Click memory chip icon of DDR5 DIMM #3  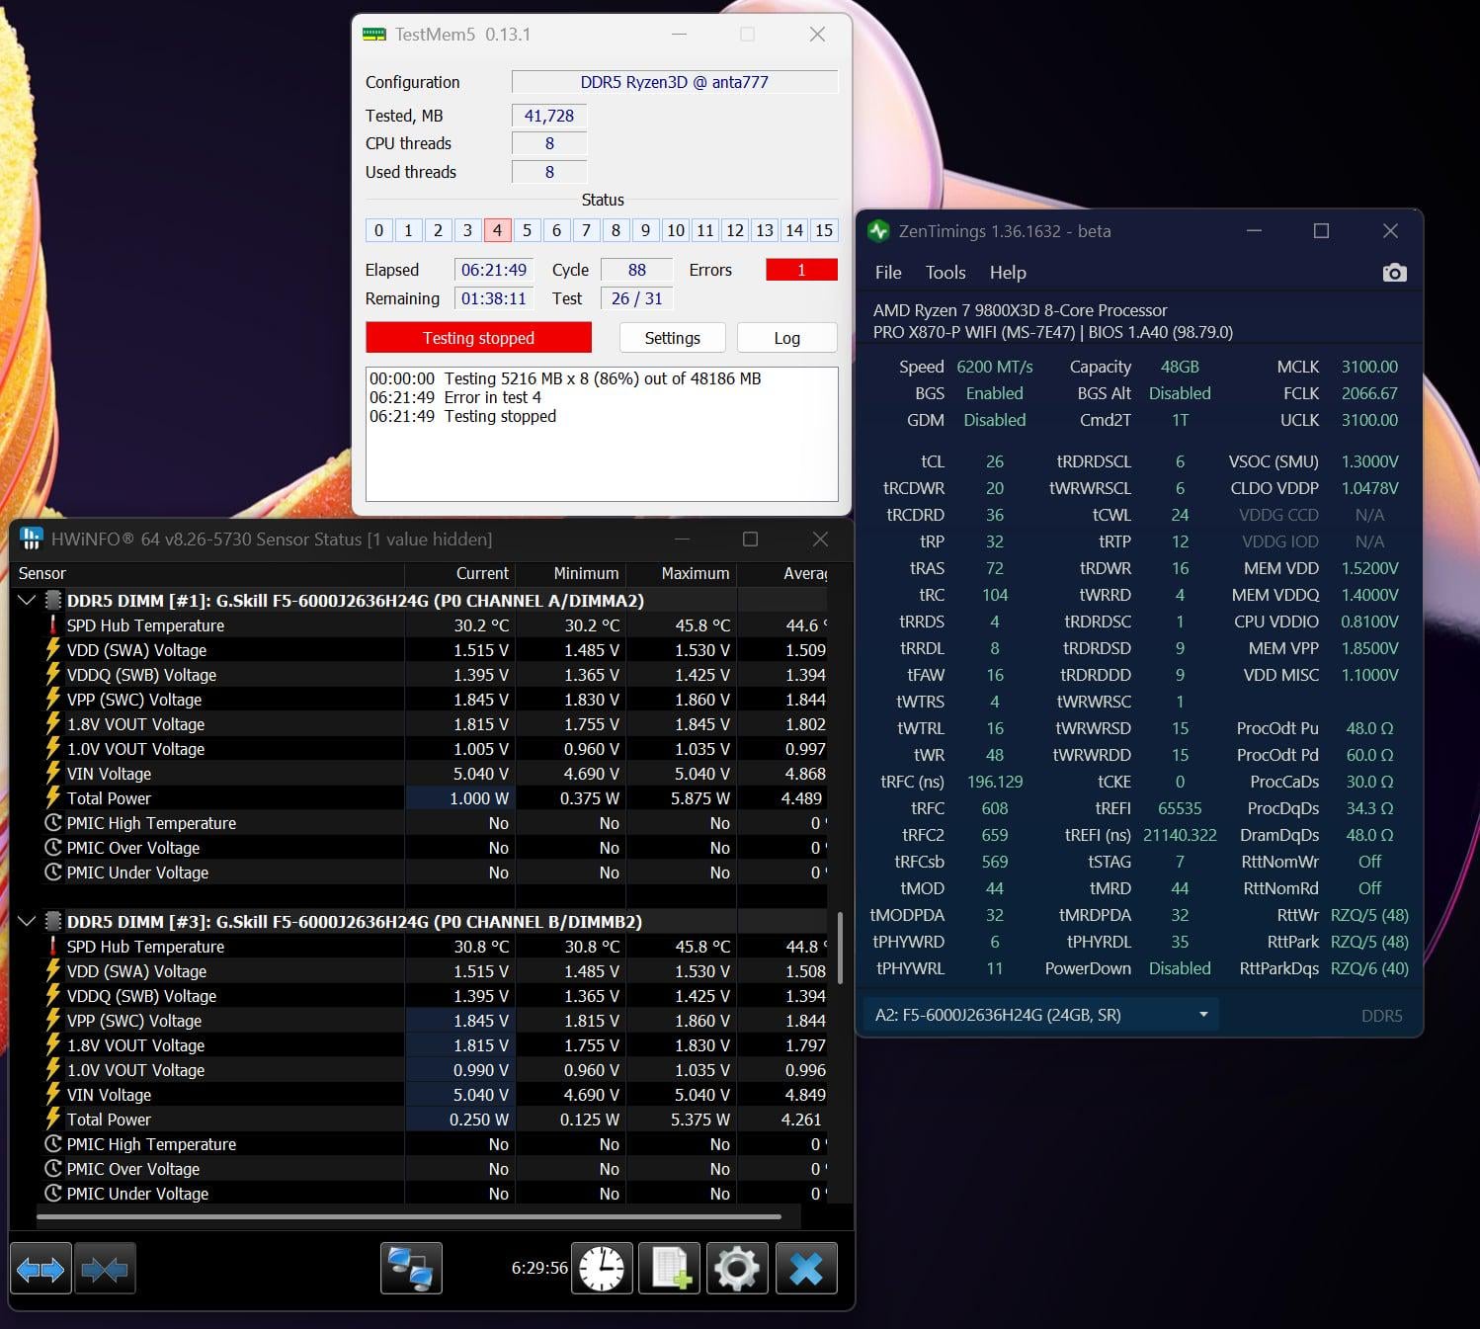pyautogui.click(x=53, y=922)
